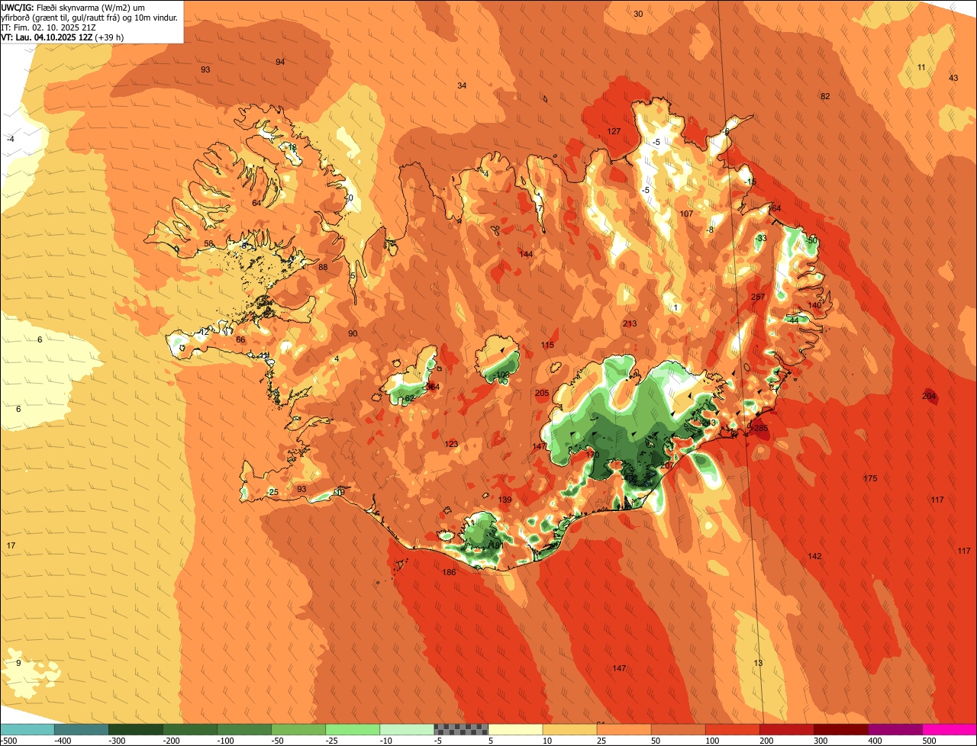
Task: Select the value 82 in the northeast
Action: [825, 96]
